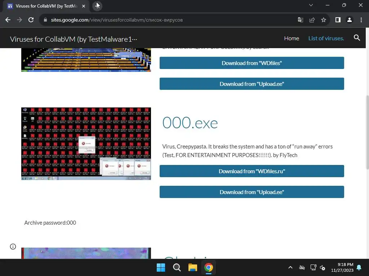Open the 000.exe screenshot thumbnail

click(x=86, y=144)
